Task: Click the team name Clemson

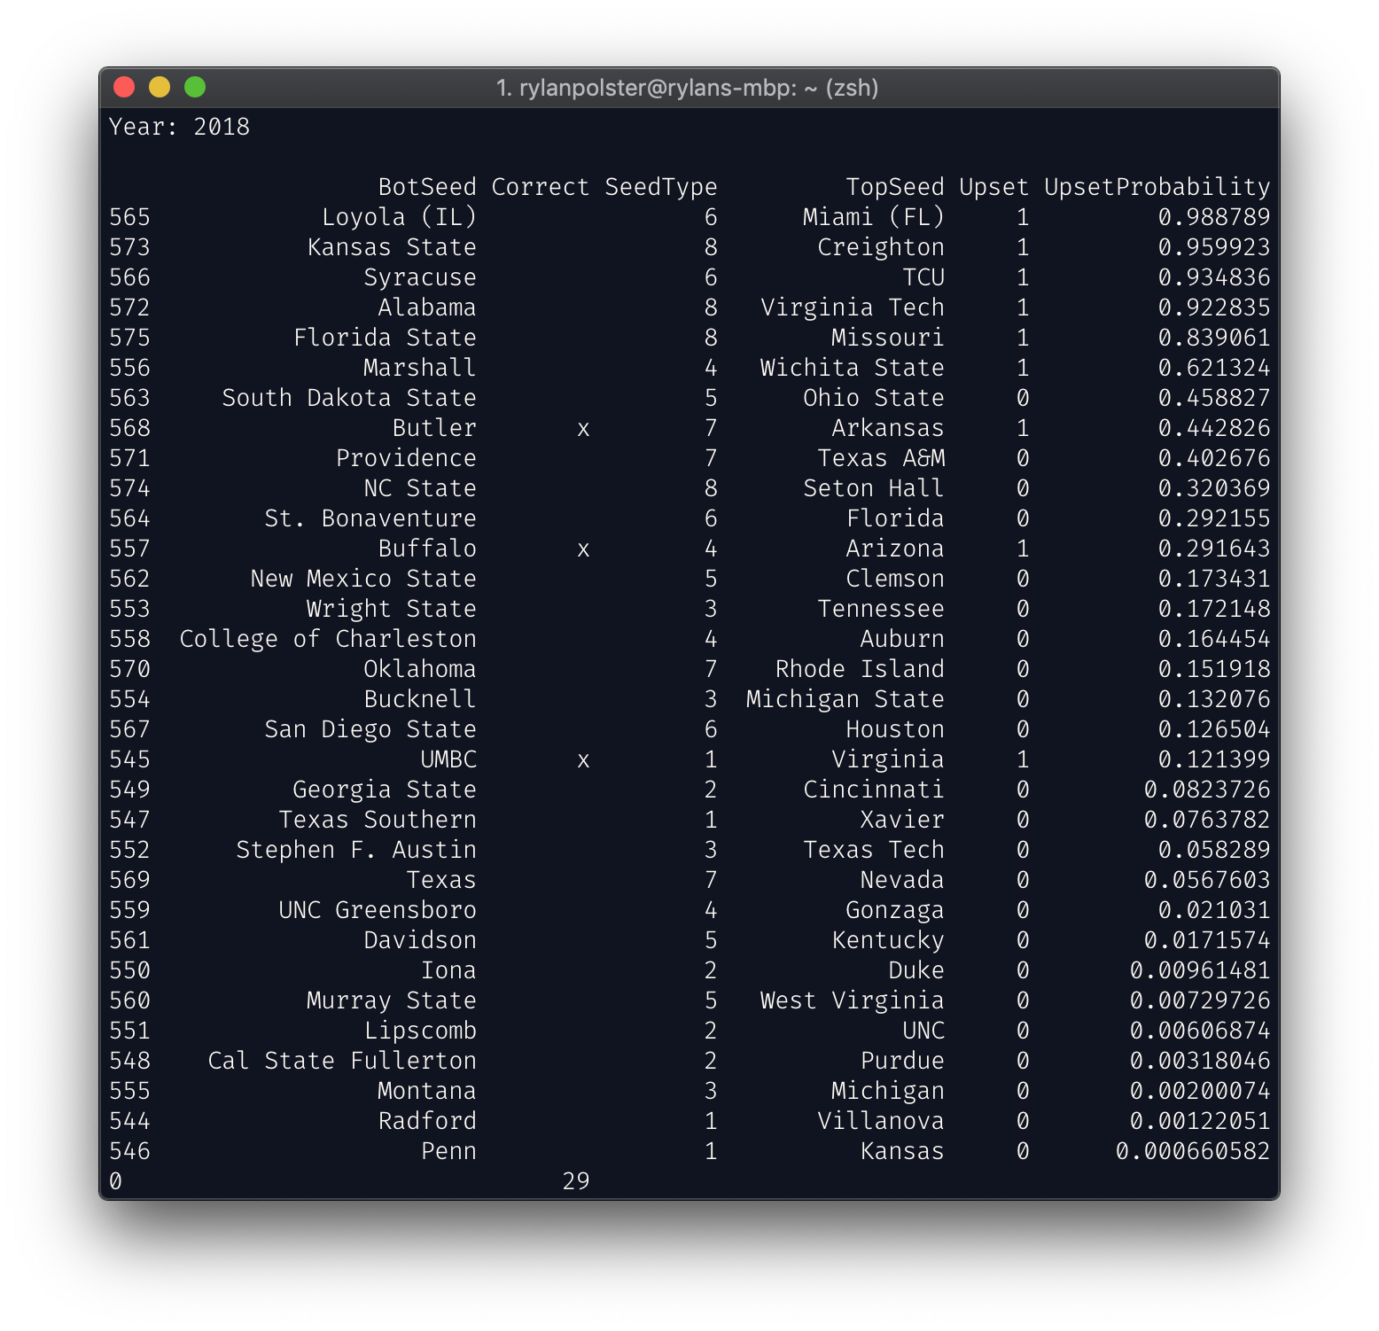Action: 895,579
